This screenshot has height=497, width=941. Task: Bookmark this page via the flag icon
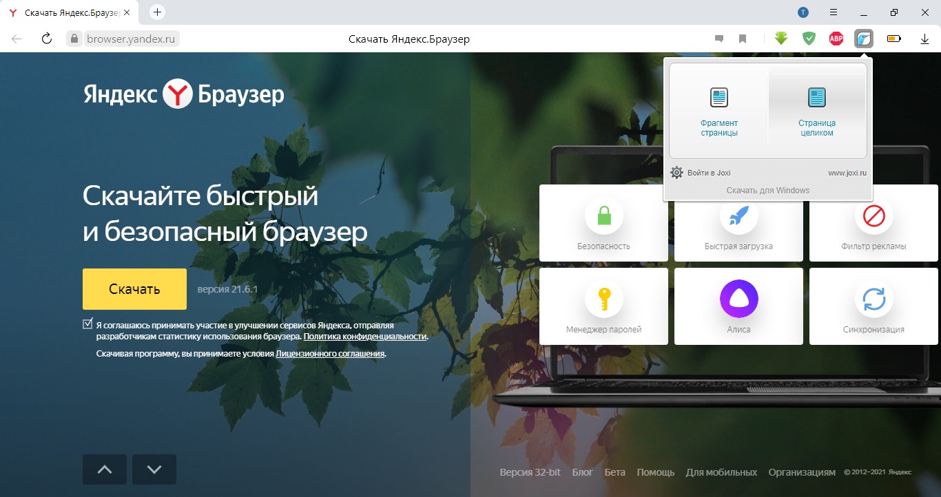point(743,38)
